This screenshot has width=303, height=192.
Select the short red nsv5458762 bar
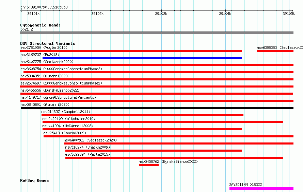(x=149, y=165)
